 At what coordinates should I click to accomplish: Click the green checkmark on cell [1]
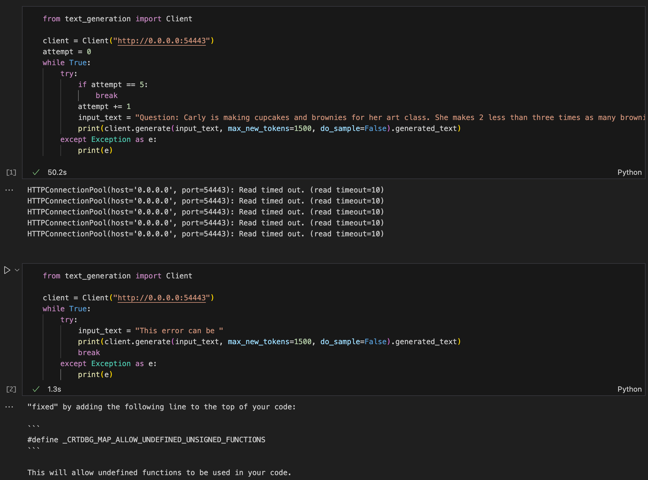[36, 172]
